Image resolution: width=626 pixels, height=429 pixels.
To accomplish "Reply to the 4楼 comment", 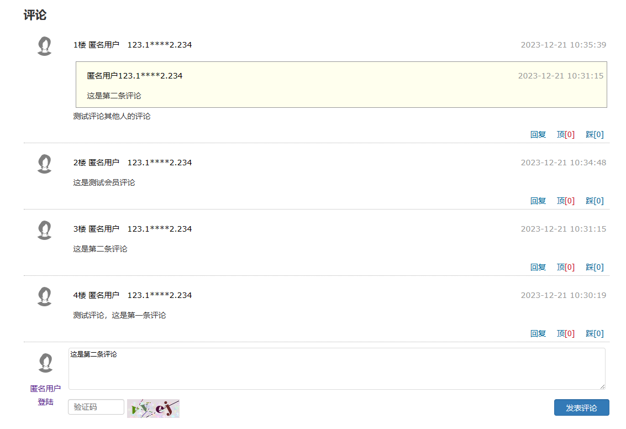I will pyautogui.click(x=538, y=333).
